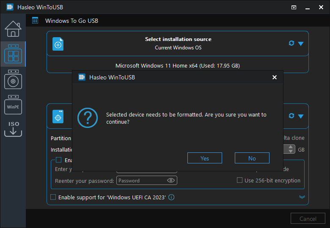Show info about Windows UEFI CA 2023
Viewport: 330px width, 228px height.
pos(171,197)
